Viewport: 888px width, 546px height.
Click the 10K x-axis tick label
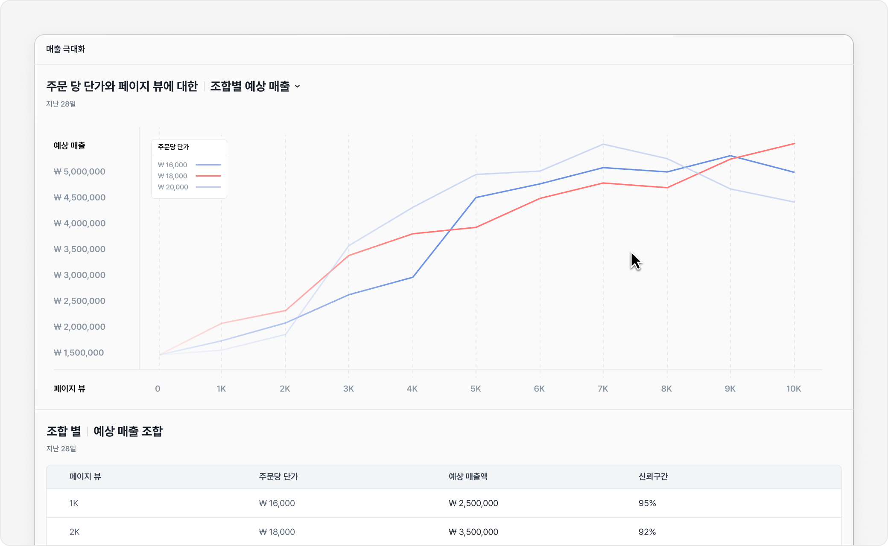tap(794, 389)
